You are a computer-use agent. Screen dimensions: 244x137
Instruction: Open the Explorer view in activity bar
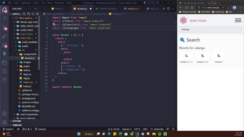coord(4,10)
